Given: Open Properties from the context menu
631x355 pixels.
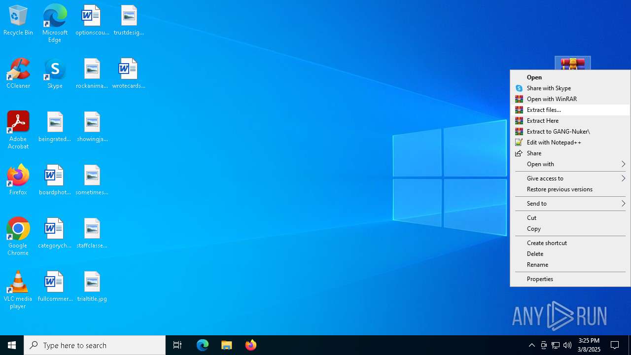Looking at the screenshot, I should pyautogui.click(x=570, y=279).
